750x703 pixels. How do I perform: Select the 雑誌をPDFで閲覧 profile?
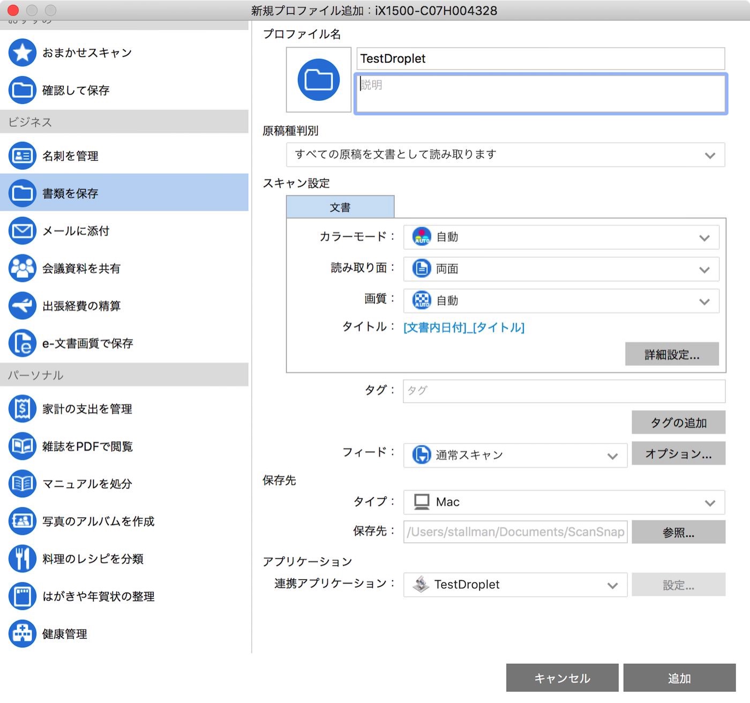[x=124, y=446]
